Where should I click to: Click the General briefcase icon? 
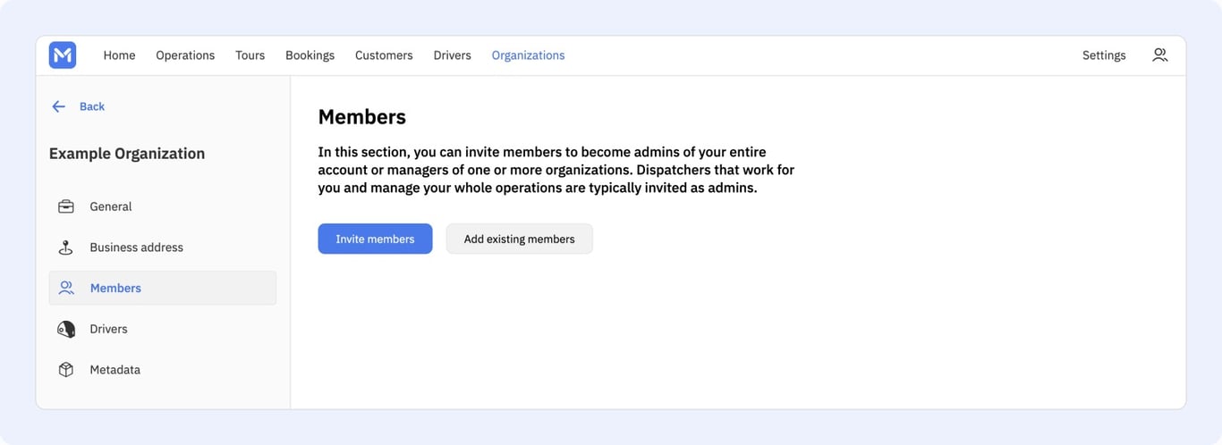(66, 206)
